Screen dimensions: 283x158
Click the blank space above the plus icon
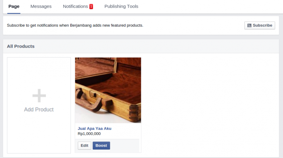point(39,73)
